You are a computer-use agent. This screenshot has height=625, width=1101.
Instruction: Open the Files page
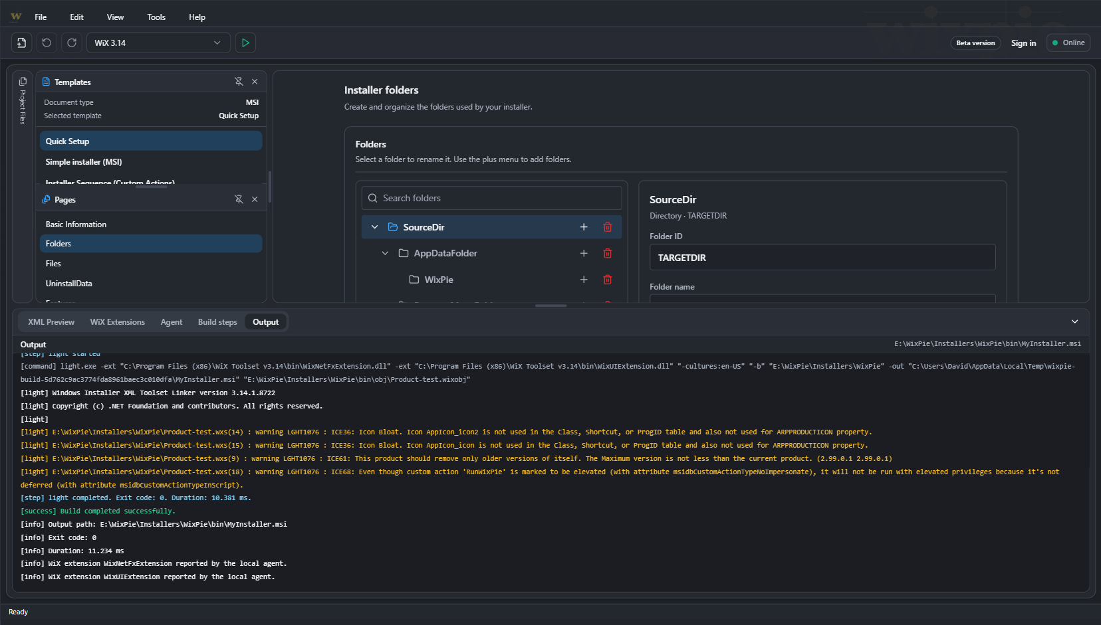(x=151, y=264)
